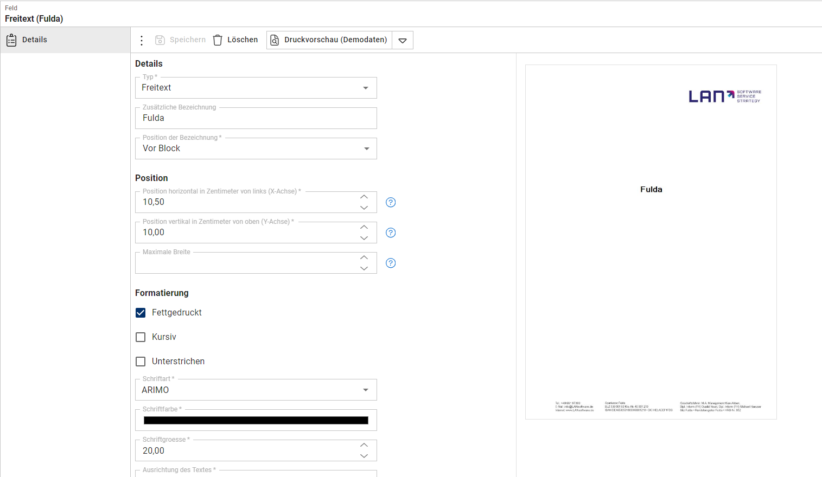Open the Position der Bezeichnung dropdown
822x477 pixels.
[x=256, y=149]
